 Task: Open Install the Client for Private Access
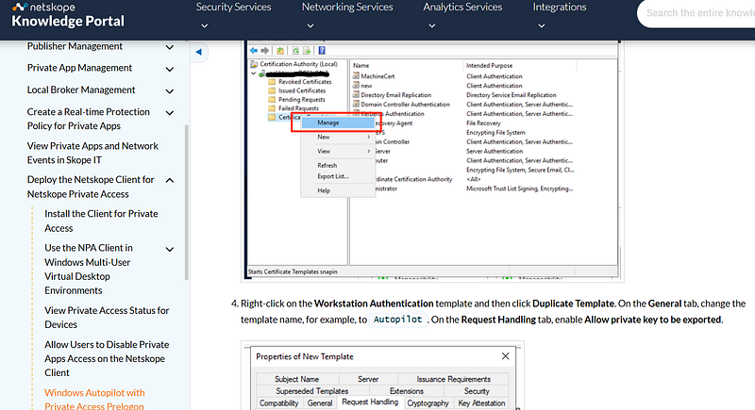pyautogui.click(x=101, y=221)
